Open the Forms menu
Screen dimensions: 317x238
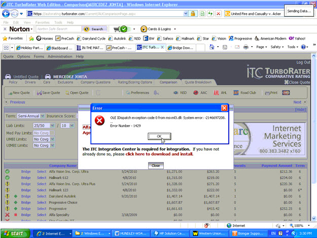[39, 56]
